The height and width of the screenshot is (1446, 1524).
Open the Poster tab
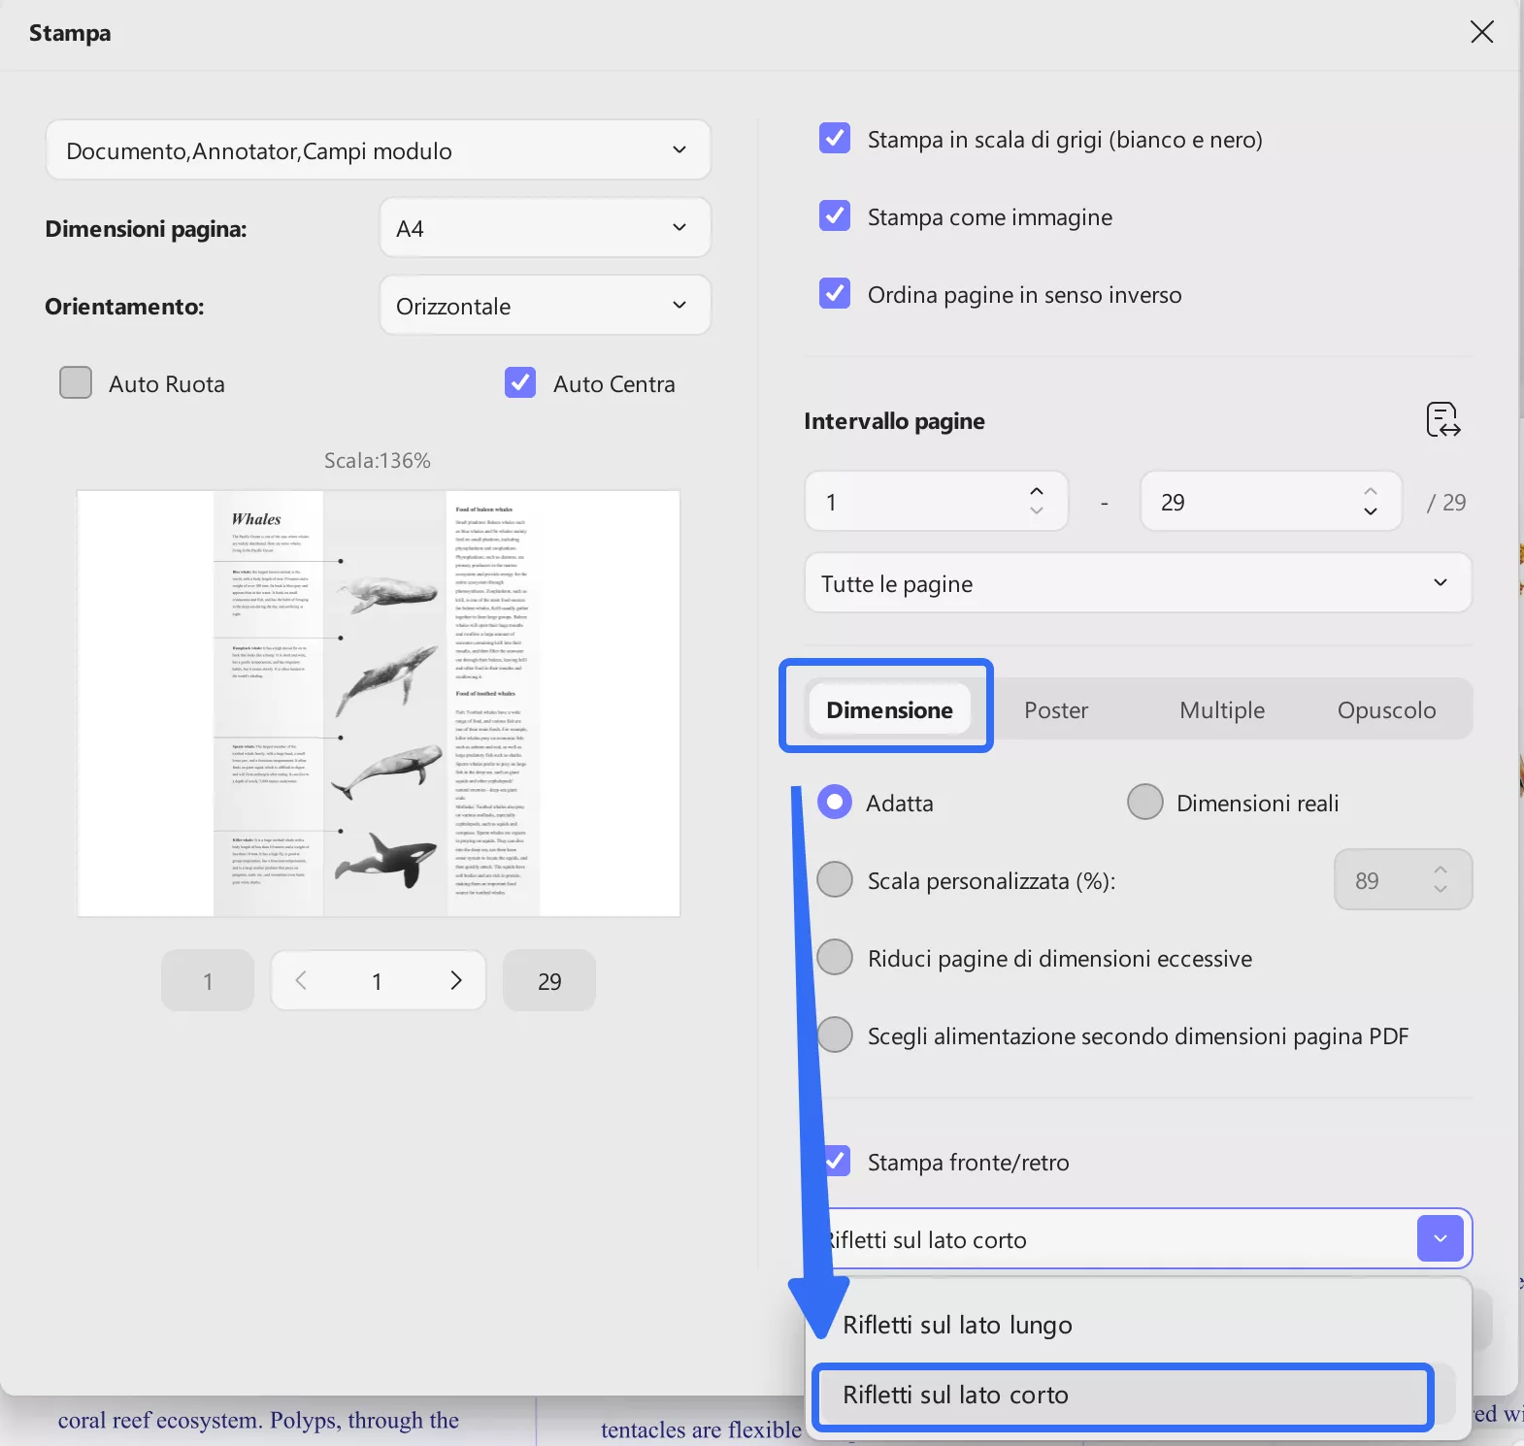click(x=1056, y=709)
